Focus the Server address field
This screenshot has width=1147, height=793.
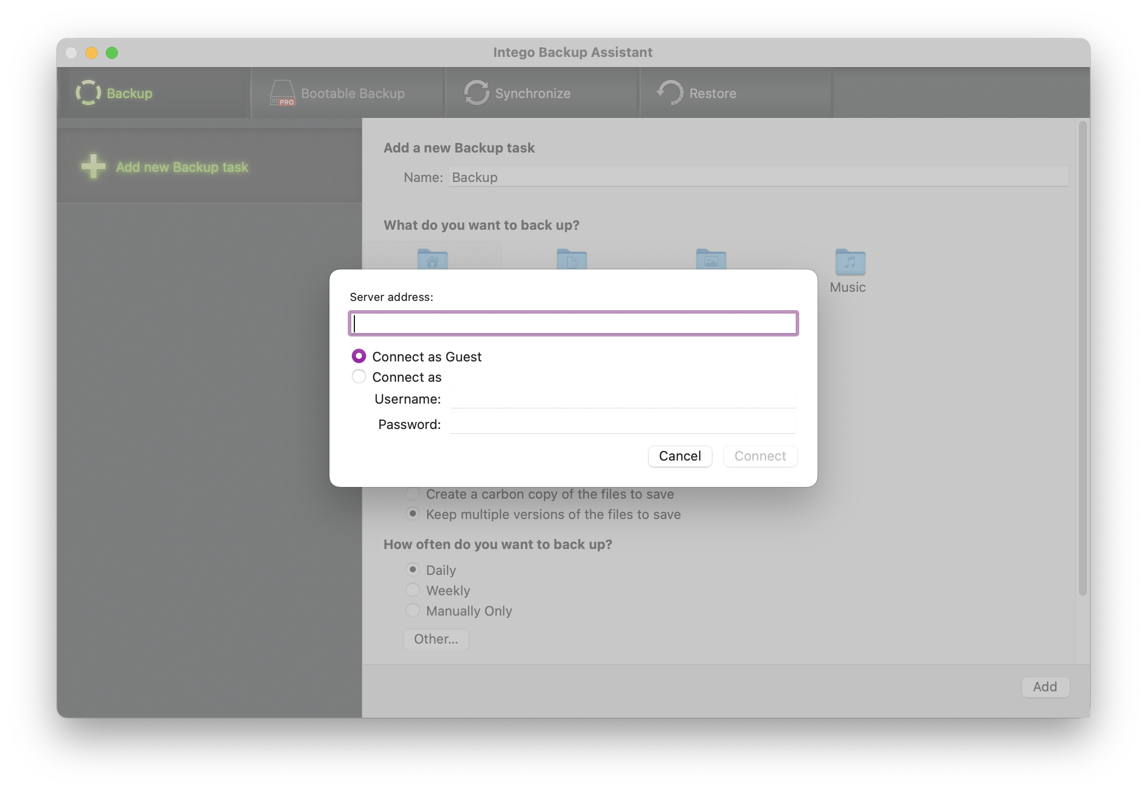coord(573,323)
